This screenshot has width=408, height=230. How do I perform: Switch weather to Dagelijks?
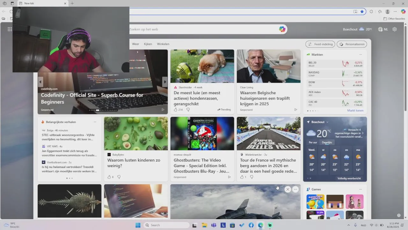(x=327, y=142)
